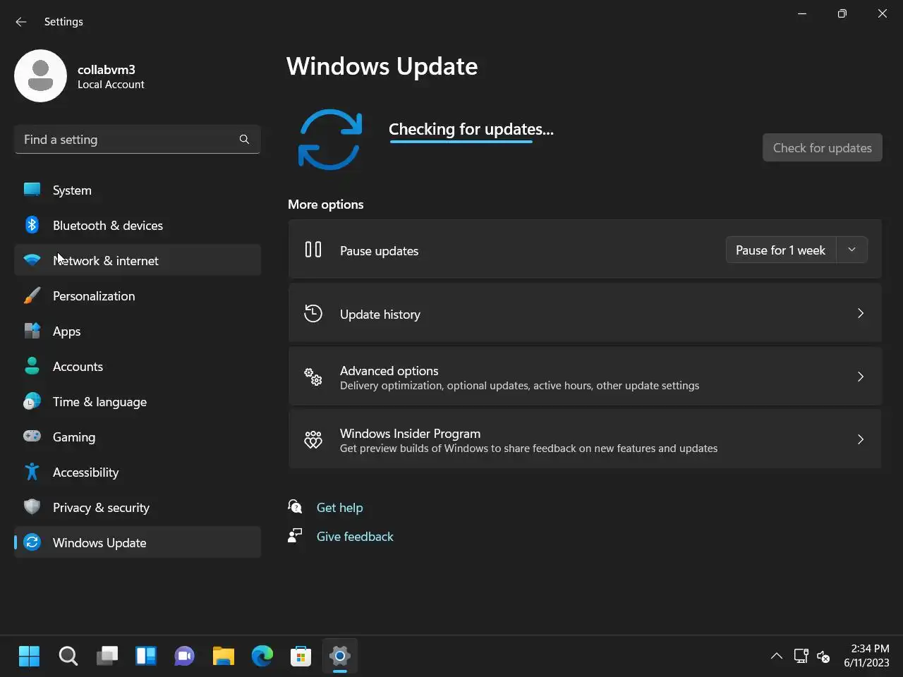
Task: Open Microsoft Store from taskbar
Action: (301, 656)
